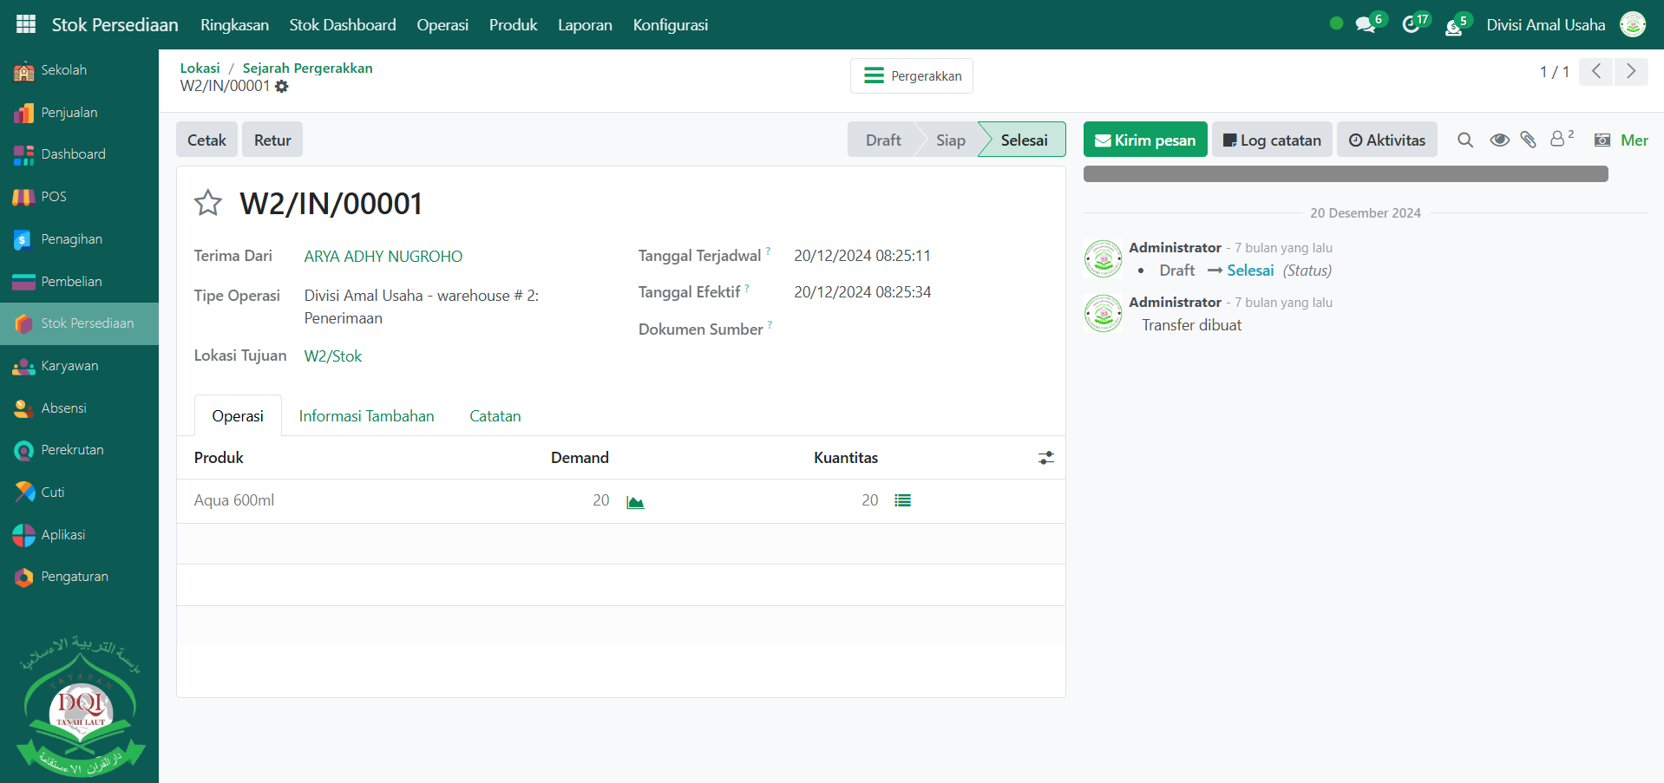The image size is (1664, 783).
Task: Open the conversations messages icon in navbar
Action: 1366,24
